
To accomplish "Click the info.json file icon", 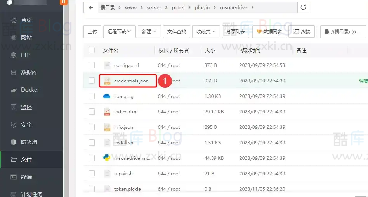I will [107, 127].
